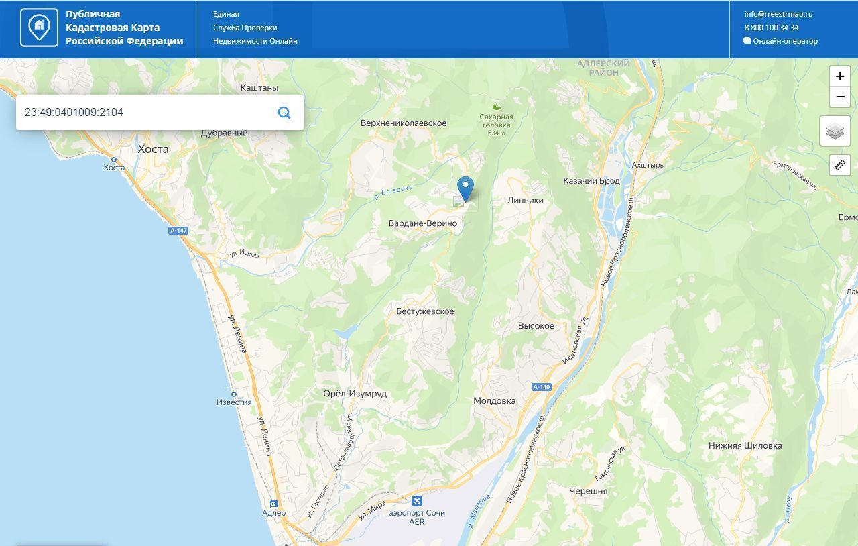Click the ул. Искры street label
Viewport: 858px width, 546px height.
[244, 254]
